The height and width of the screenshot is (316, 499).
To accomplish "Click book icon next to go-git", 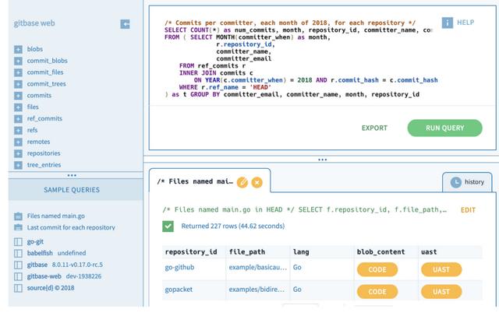I will (18, 242).
